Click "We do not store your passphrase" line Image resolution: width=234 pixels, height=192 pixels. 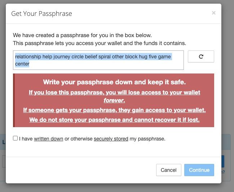click(x=114, y=120)
